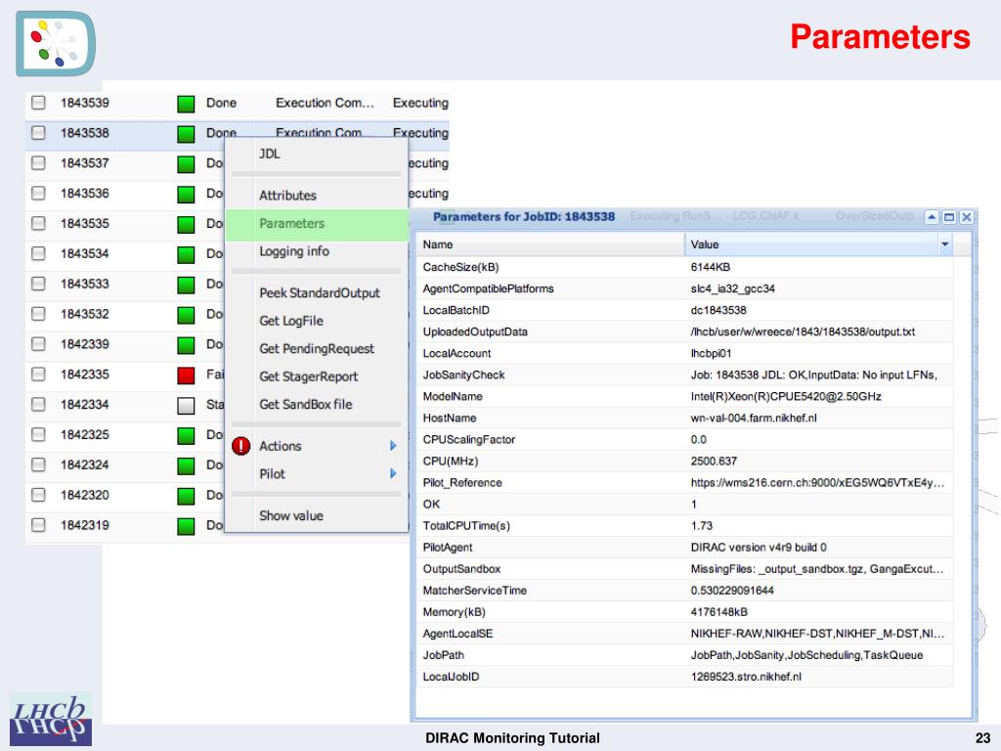Select the LocalBatchID parameter row
Image resolution: width=1001 pixels, height=751 pixels.
click(x=684, y=310)
